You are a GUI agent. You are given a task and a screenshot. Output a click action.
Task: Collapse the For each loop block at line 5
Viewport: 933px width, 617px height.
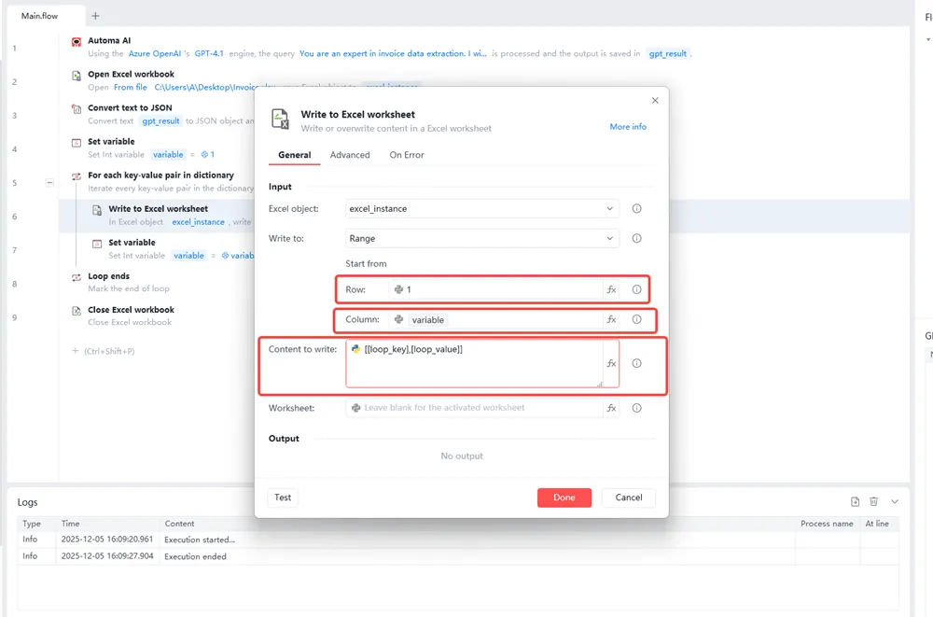(x=50, y=183)
